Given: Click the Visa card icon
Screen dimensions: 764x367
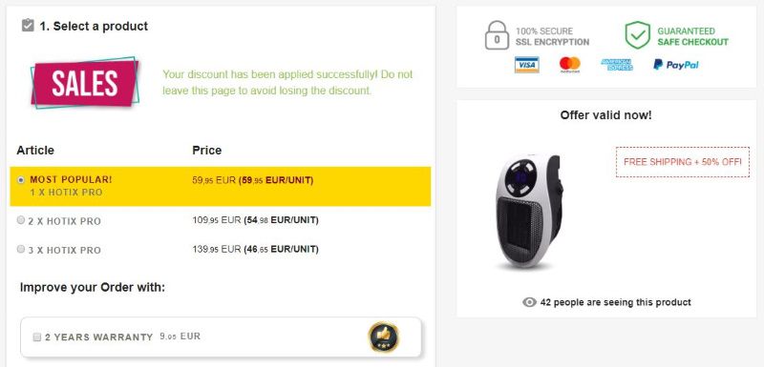Looking at the screenshot, I should pos(527,65).
